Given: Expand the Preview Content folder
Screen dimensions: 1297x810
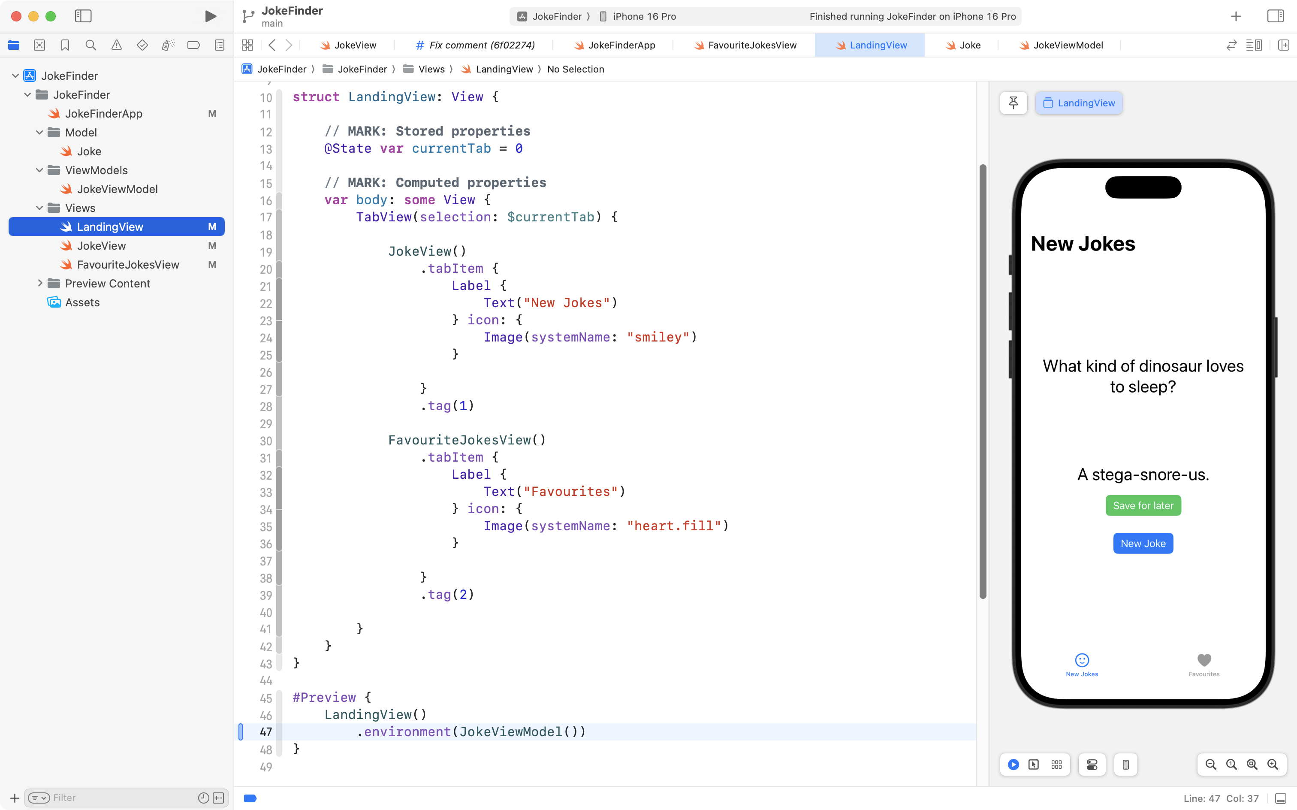Looking at the screenshot, I should (x=39, y=284).
